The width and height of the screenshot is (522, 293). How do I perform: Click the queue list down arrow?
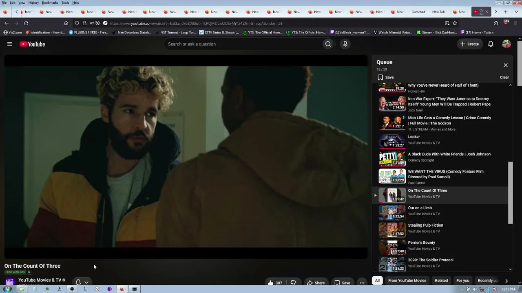pyautogui.click(x=510, y=269)
